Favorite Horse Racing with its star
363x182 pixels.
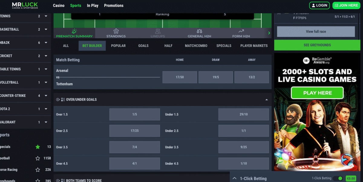[x=38, y=170]
